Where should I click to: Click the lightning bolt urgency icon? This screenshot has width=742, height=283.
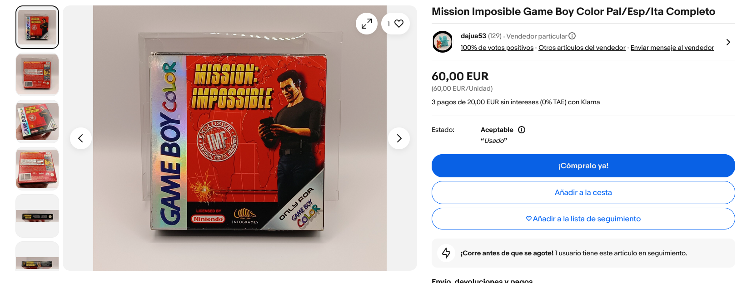[446, 253]
